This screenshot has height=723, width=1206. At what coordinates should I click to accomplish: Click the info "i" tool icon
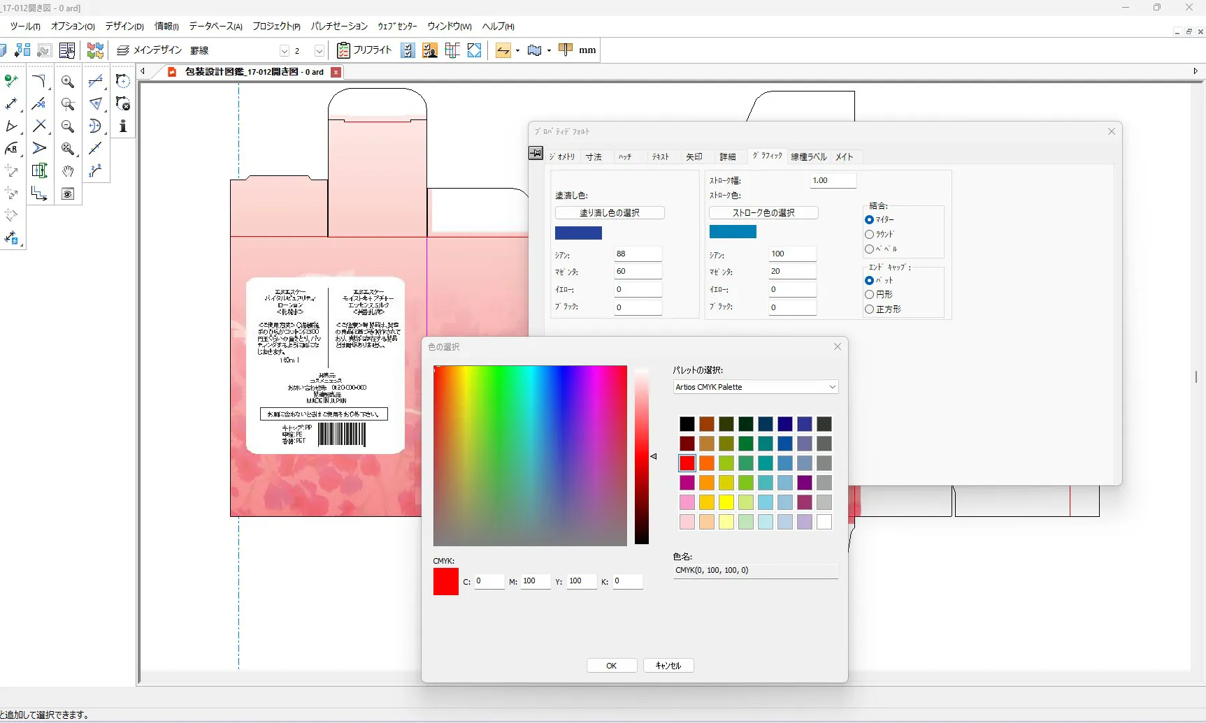(123, 126)
